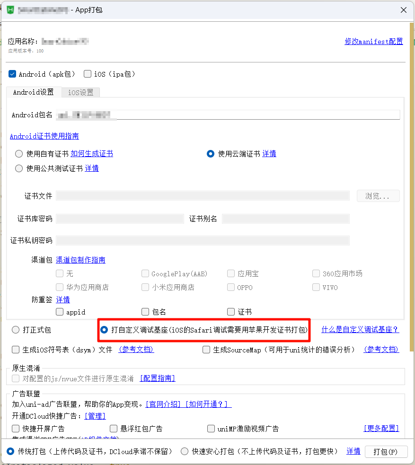Click 浏览... to choose a certificate file
The width and height of the screenshot is (415, 465).
(x=378, y=195)
